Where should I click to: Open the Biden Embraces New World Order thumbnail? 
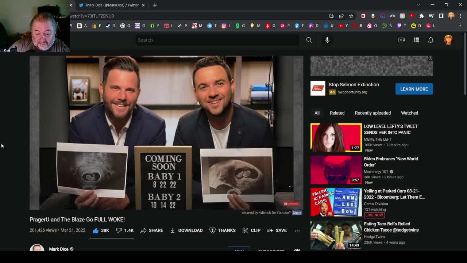coord(336,170)
